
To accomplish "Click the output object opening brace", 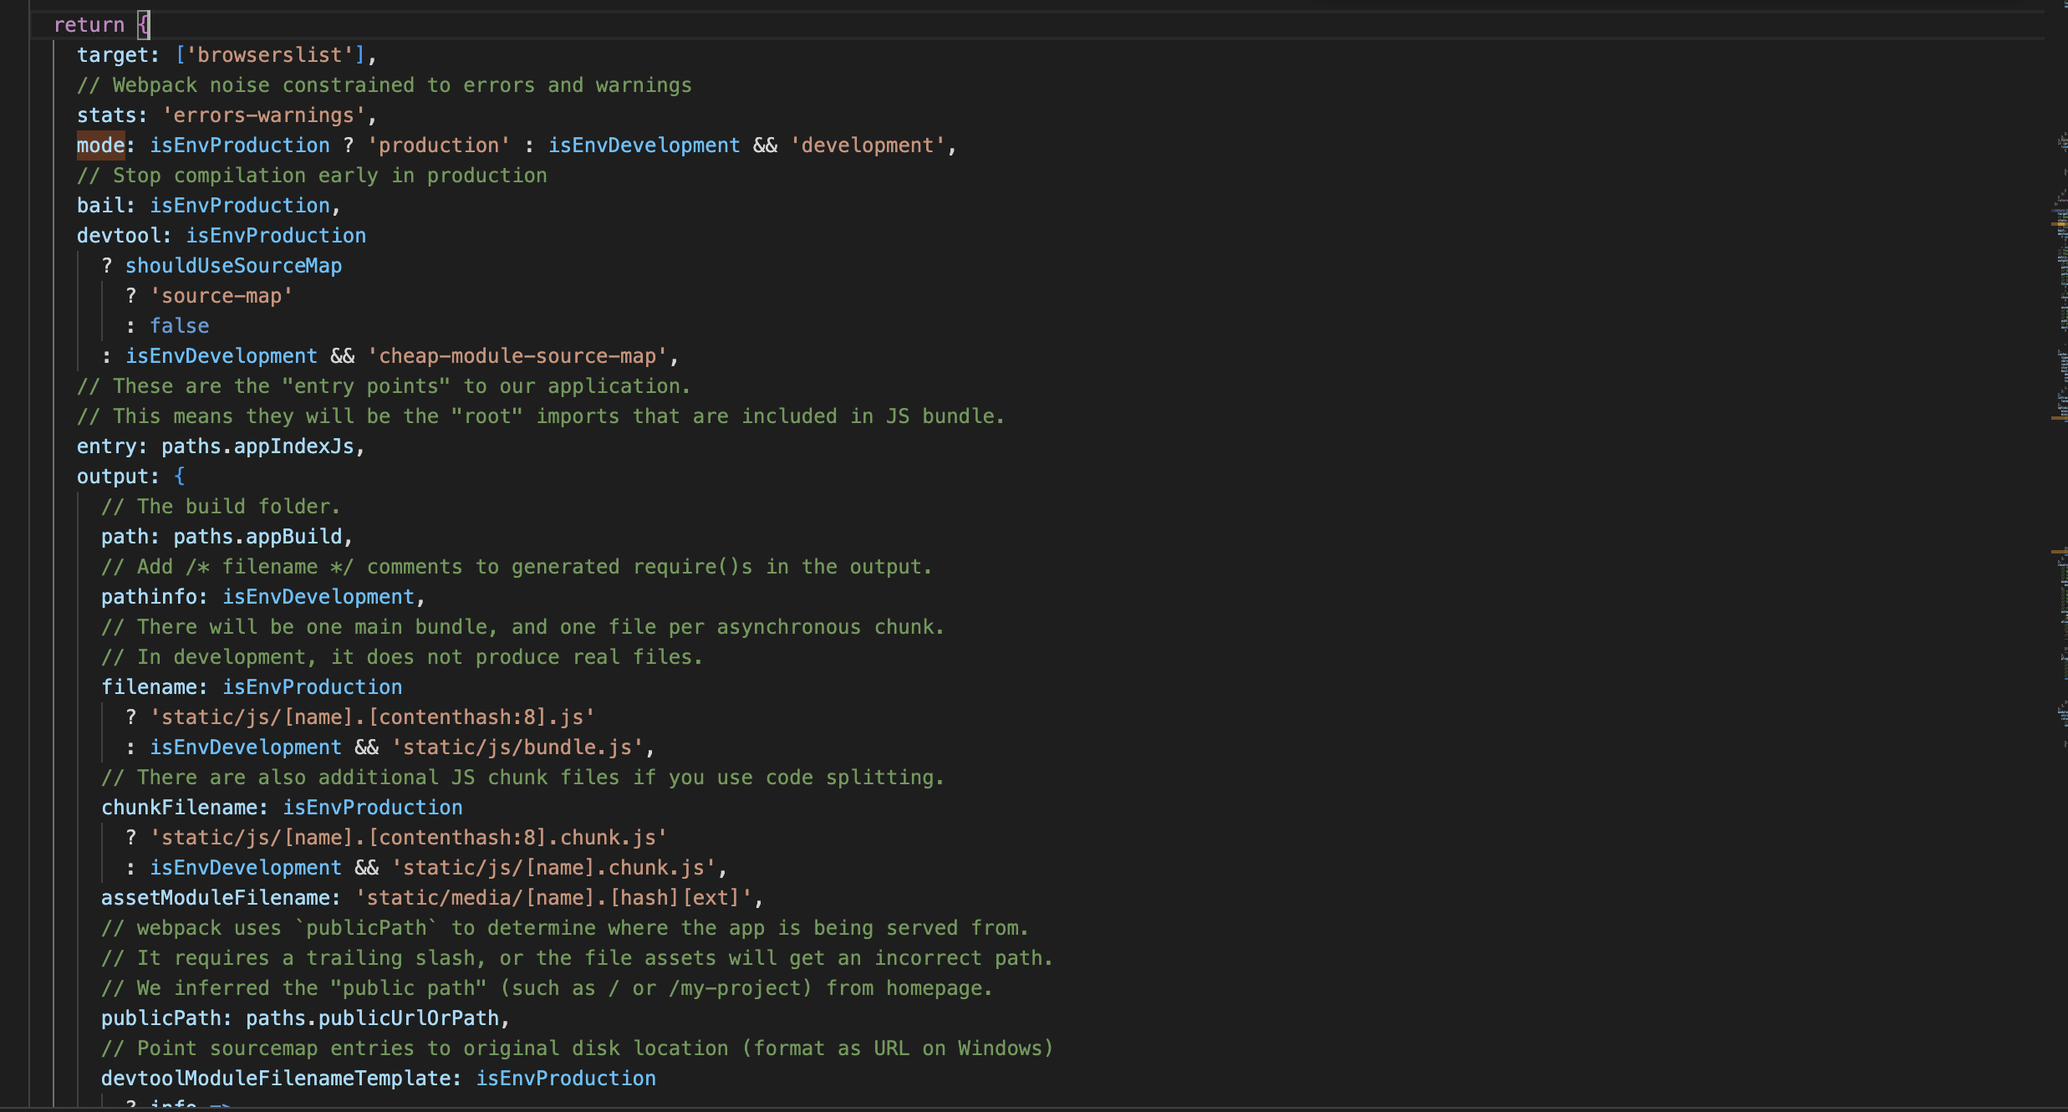I will [179, 477].
